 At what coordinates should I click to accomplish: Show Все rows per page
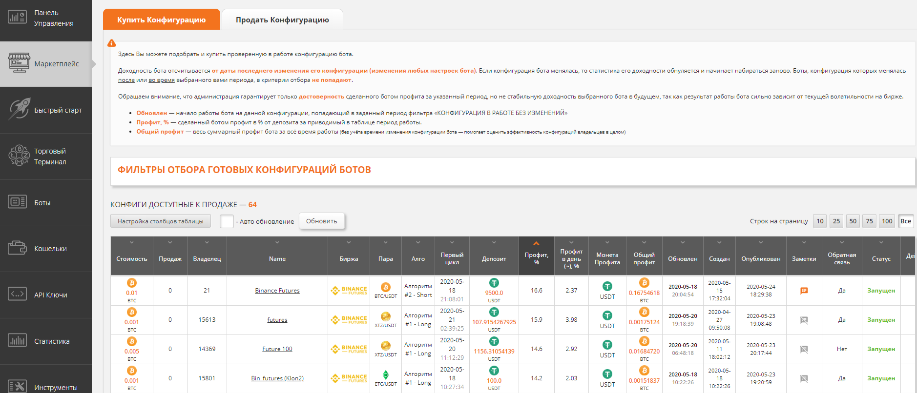click(905, 221)
